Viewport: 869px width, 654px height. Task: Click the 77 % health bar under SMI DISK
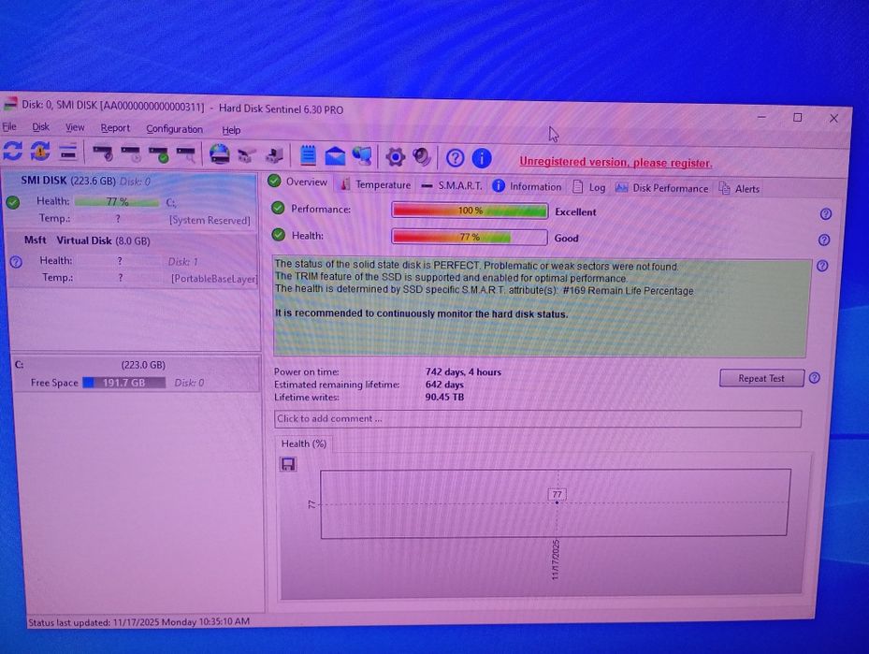(117, 202)
